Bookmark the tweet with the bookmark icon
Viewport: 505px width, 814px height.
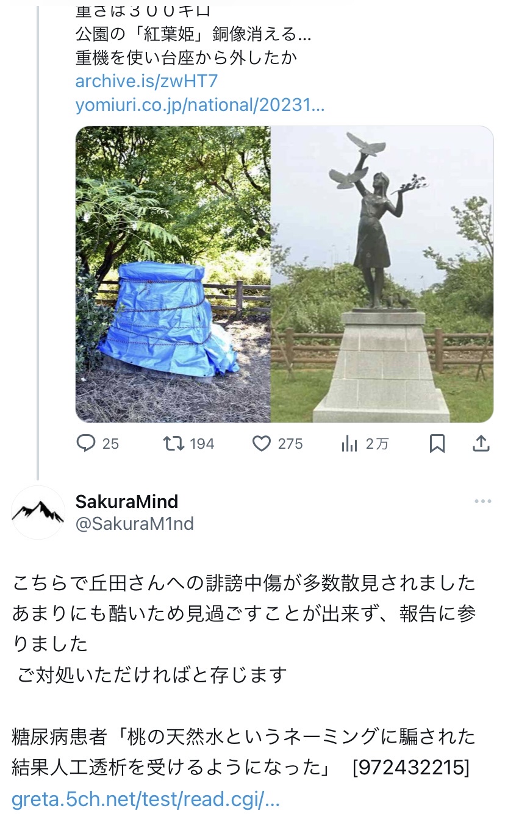(437, 444)
